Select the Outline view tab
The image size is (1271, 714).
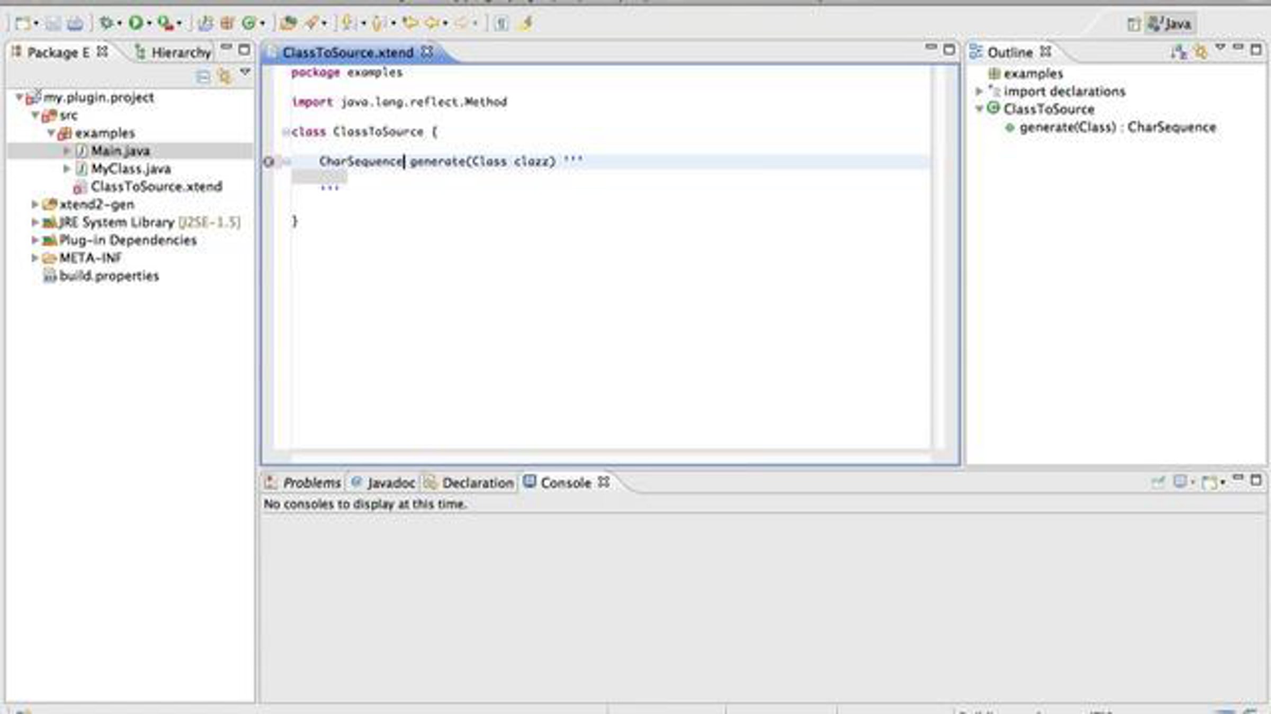[1010, 52]
